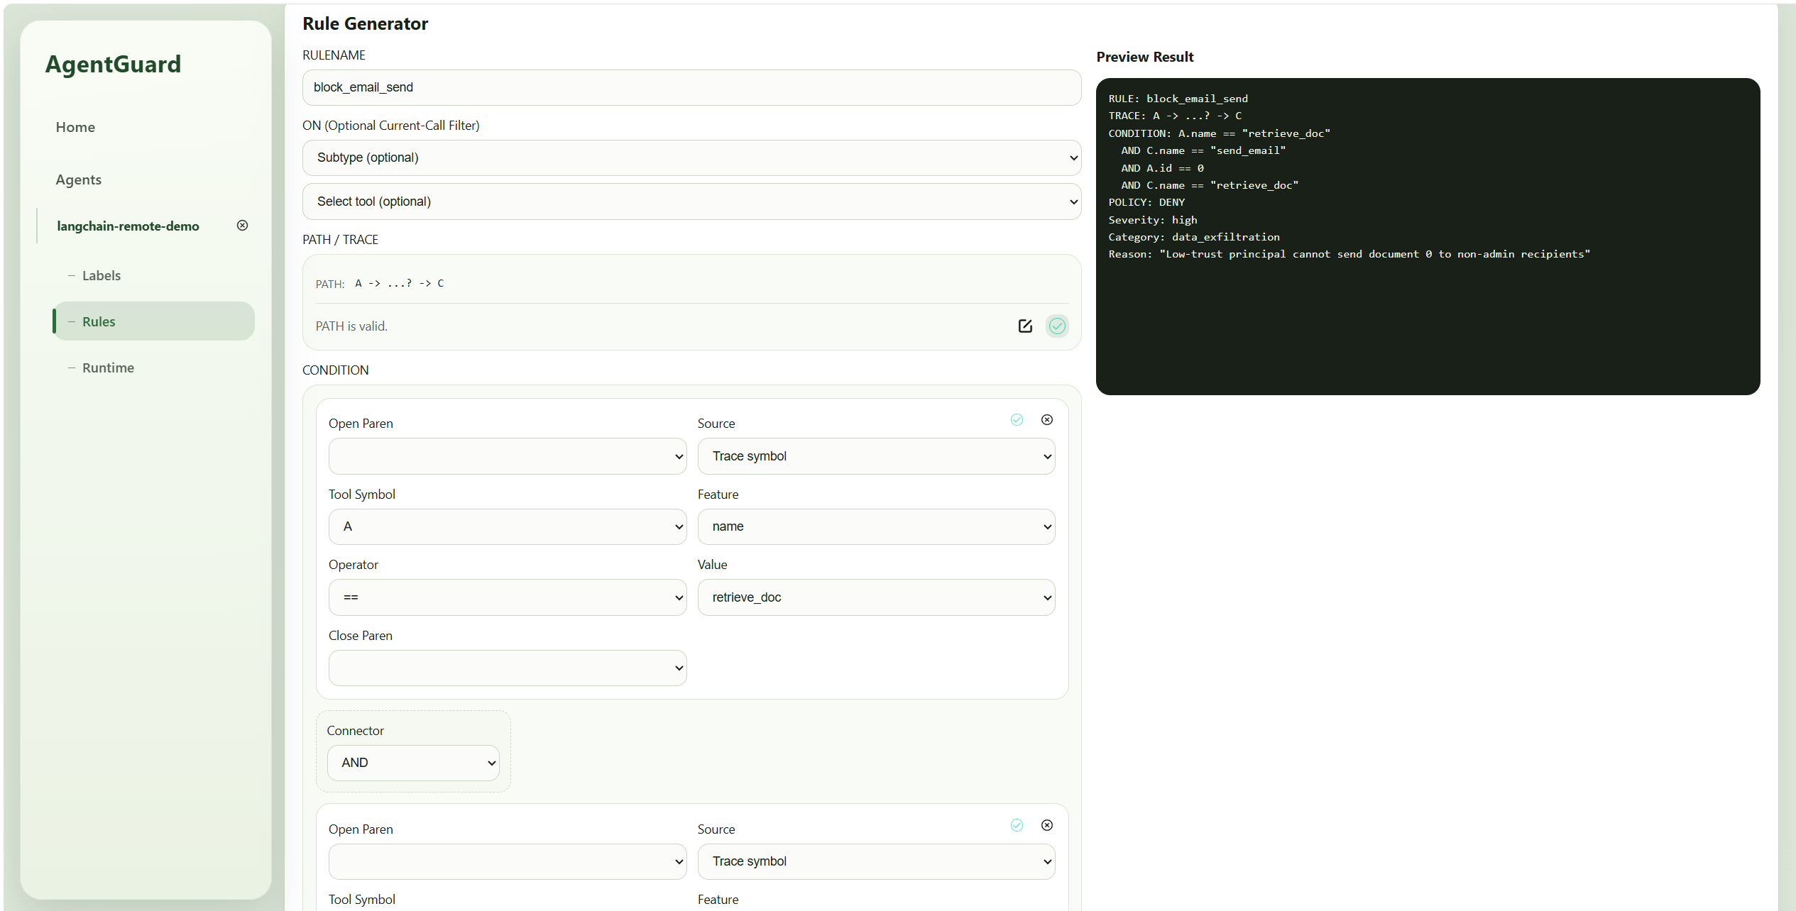This screenshot has height=911, width=1796.
Task: Click the PATH / TRACE section label
Action: (x=340, y=240)
